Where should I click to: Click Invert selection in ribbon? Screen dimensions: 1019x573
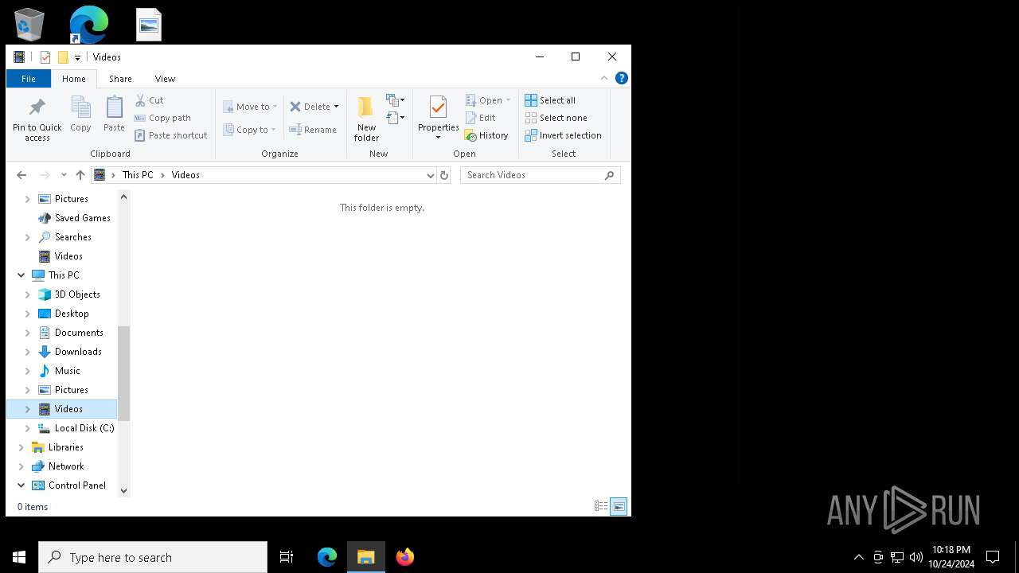pos(563,135)
